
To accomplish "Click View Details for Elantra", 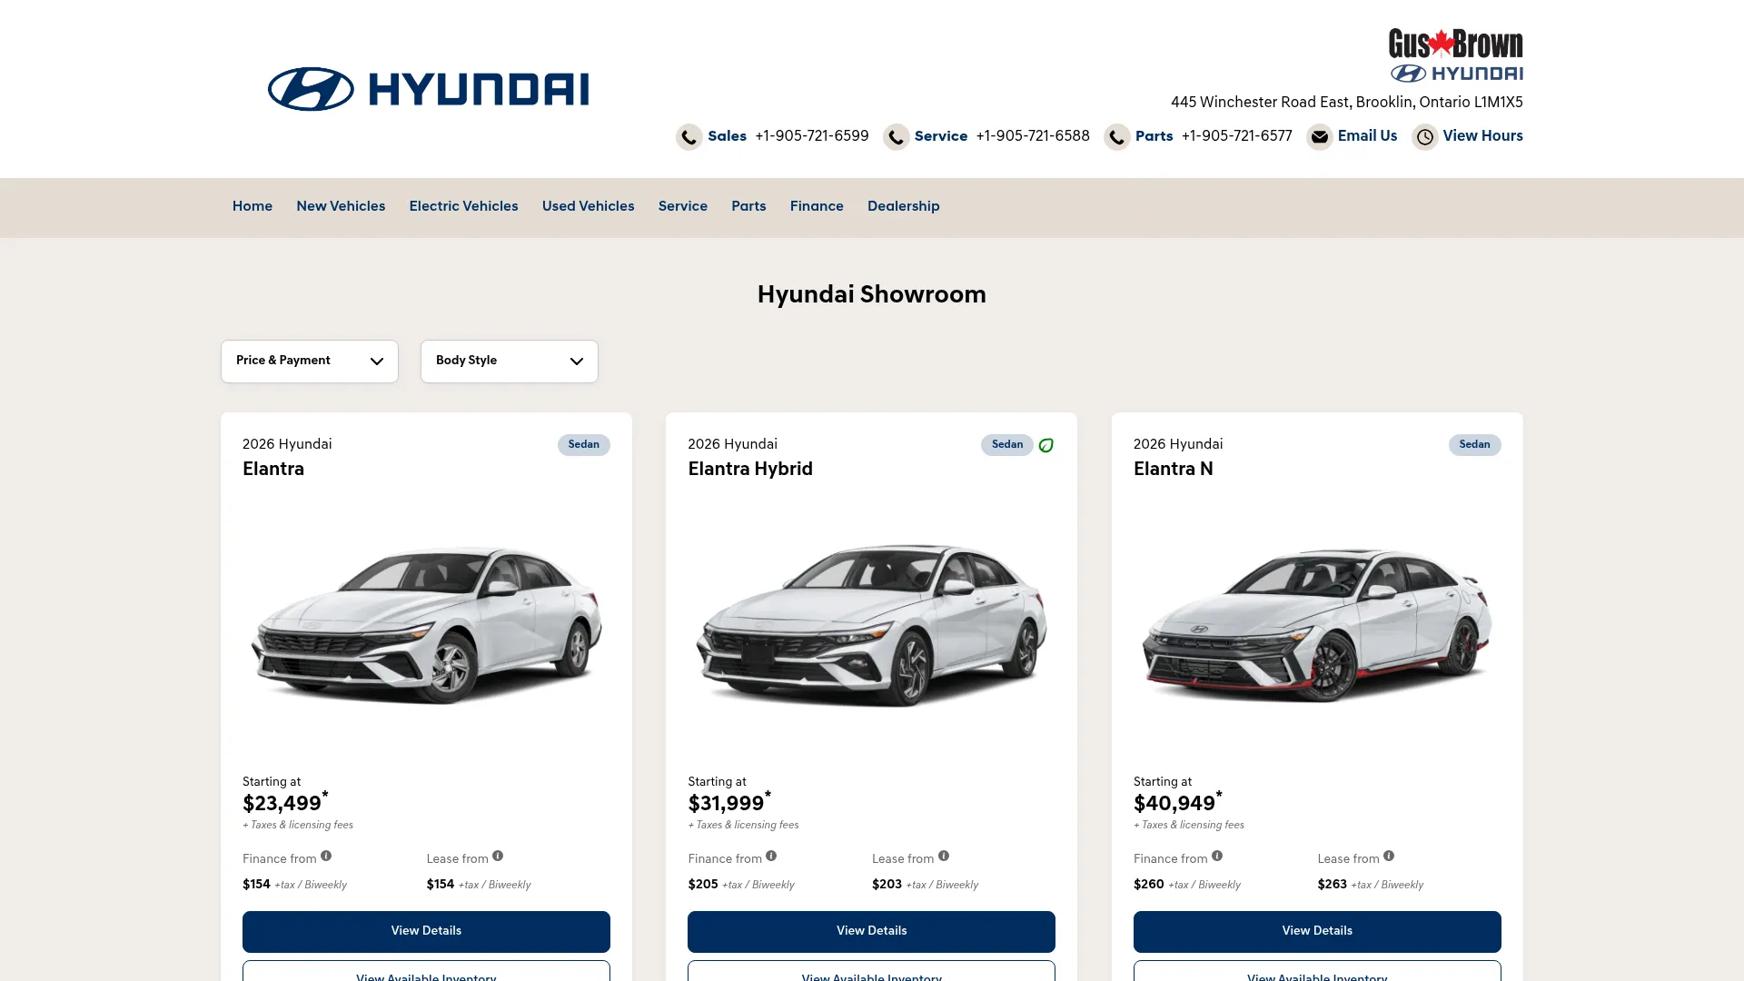I will (x=426, y=932).
